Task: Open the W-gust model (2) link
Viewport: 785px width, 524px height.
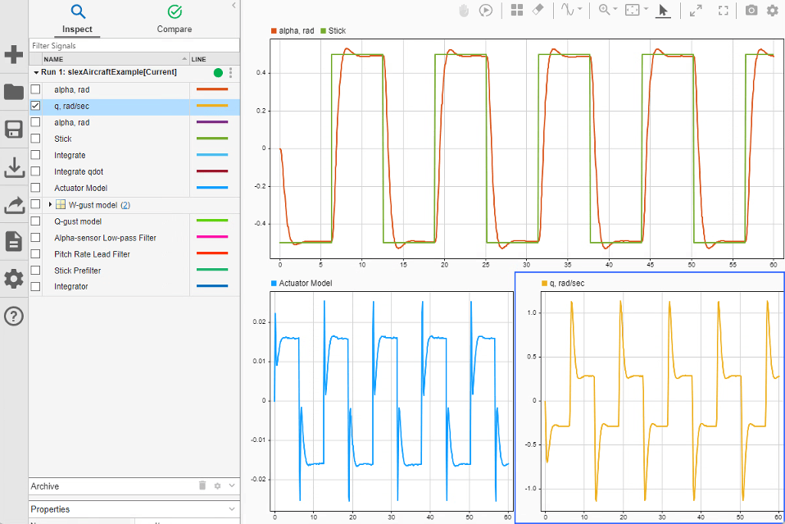Action: click(125, 205)
